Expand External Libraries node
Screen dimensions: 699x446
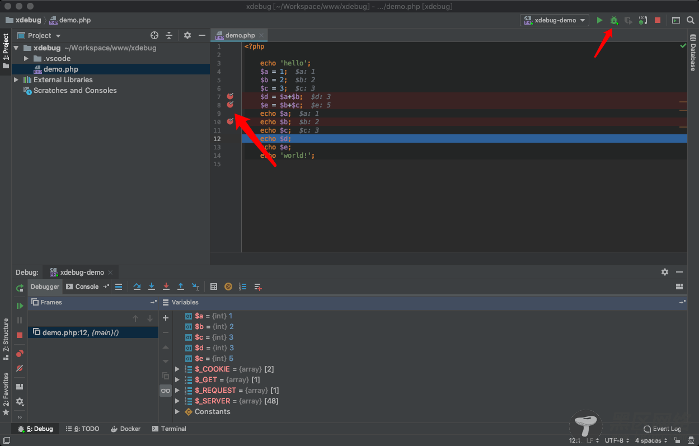click(x=16, y=80)
